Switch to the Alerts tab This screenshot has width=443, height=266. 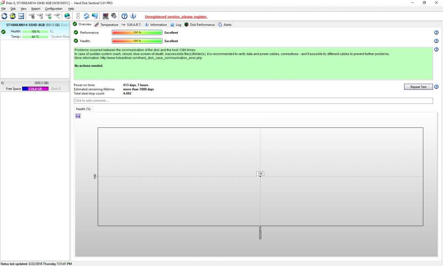tap(225, 24)
